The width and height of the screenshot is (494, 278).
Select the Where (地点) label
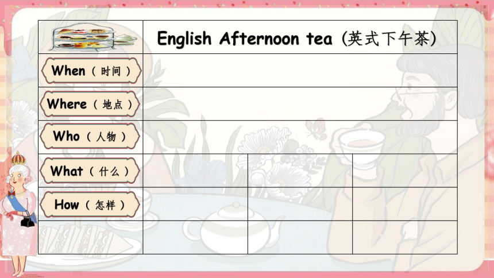[x=90, y=104]
